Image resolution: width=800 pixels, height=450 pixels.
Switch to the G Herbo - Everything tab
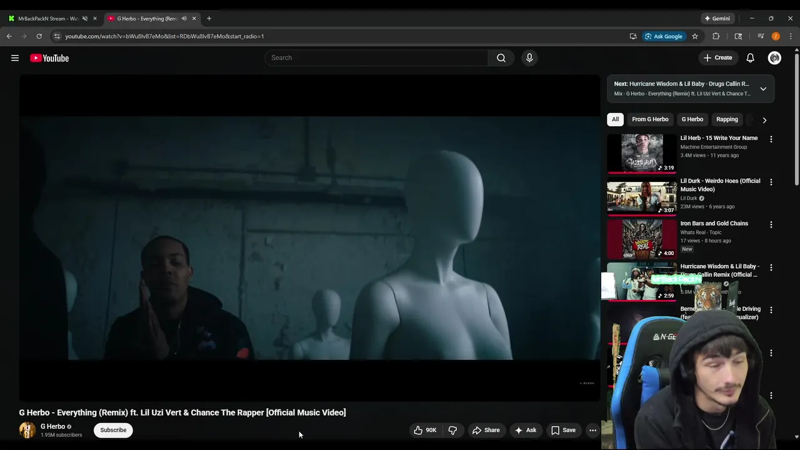[147, 18]
